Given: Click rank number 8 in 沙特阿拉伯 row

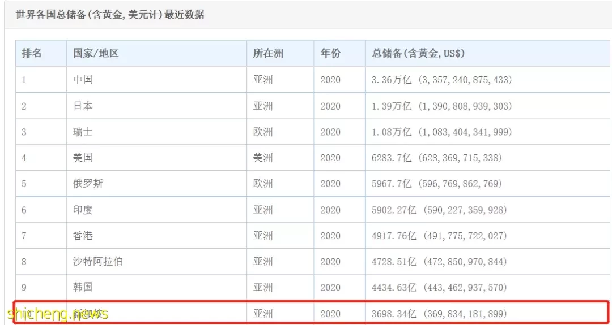Looking at the screenshot, I should click(24, 262).
